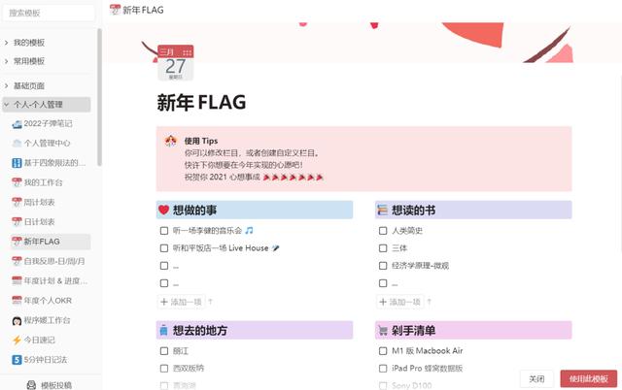This screenshot has height=390, width=622.
Task: Click the 2022子弹笔记 icon
Action: point(17,123)
